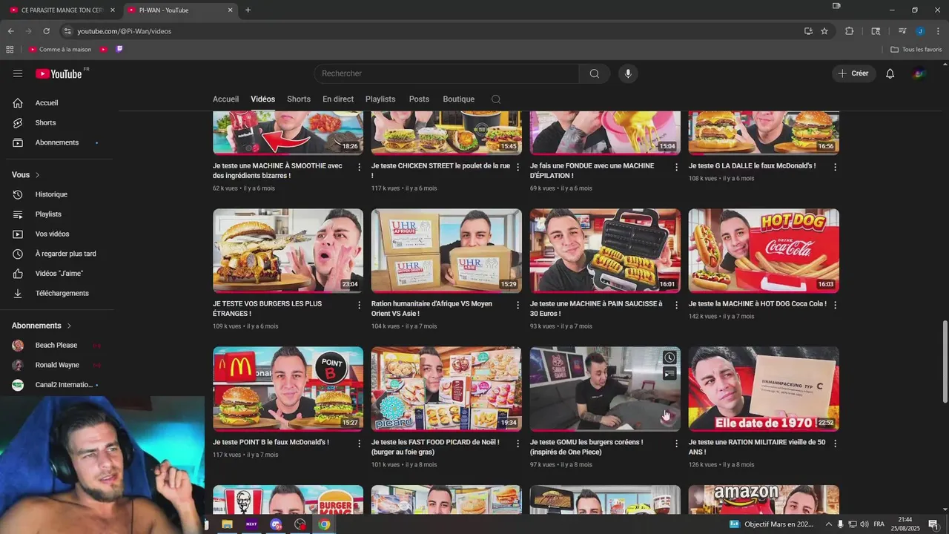This screenshot has height=534, width=949.
Task: Expand the Abonnements section chevron
Action: pos(69,326)
